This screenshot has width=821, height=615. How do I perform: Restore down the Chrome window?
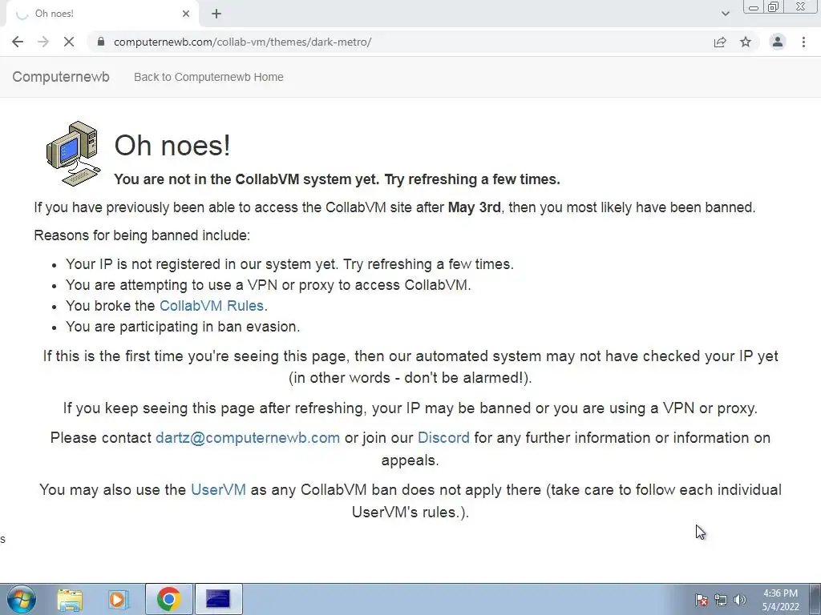773,6
